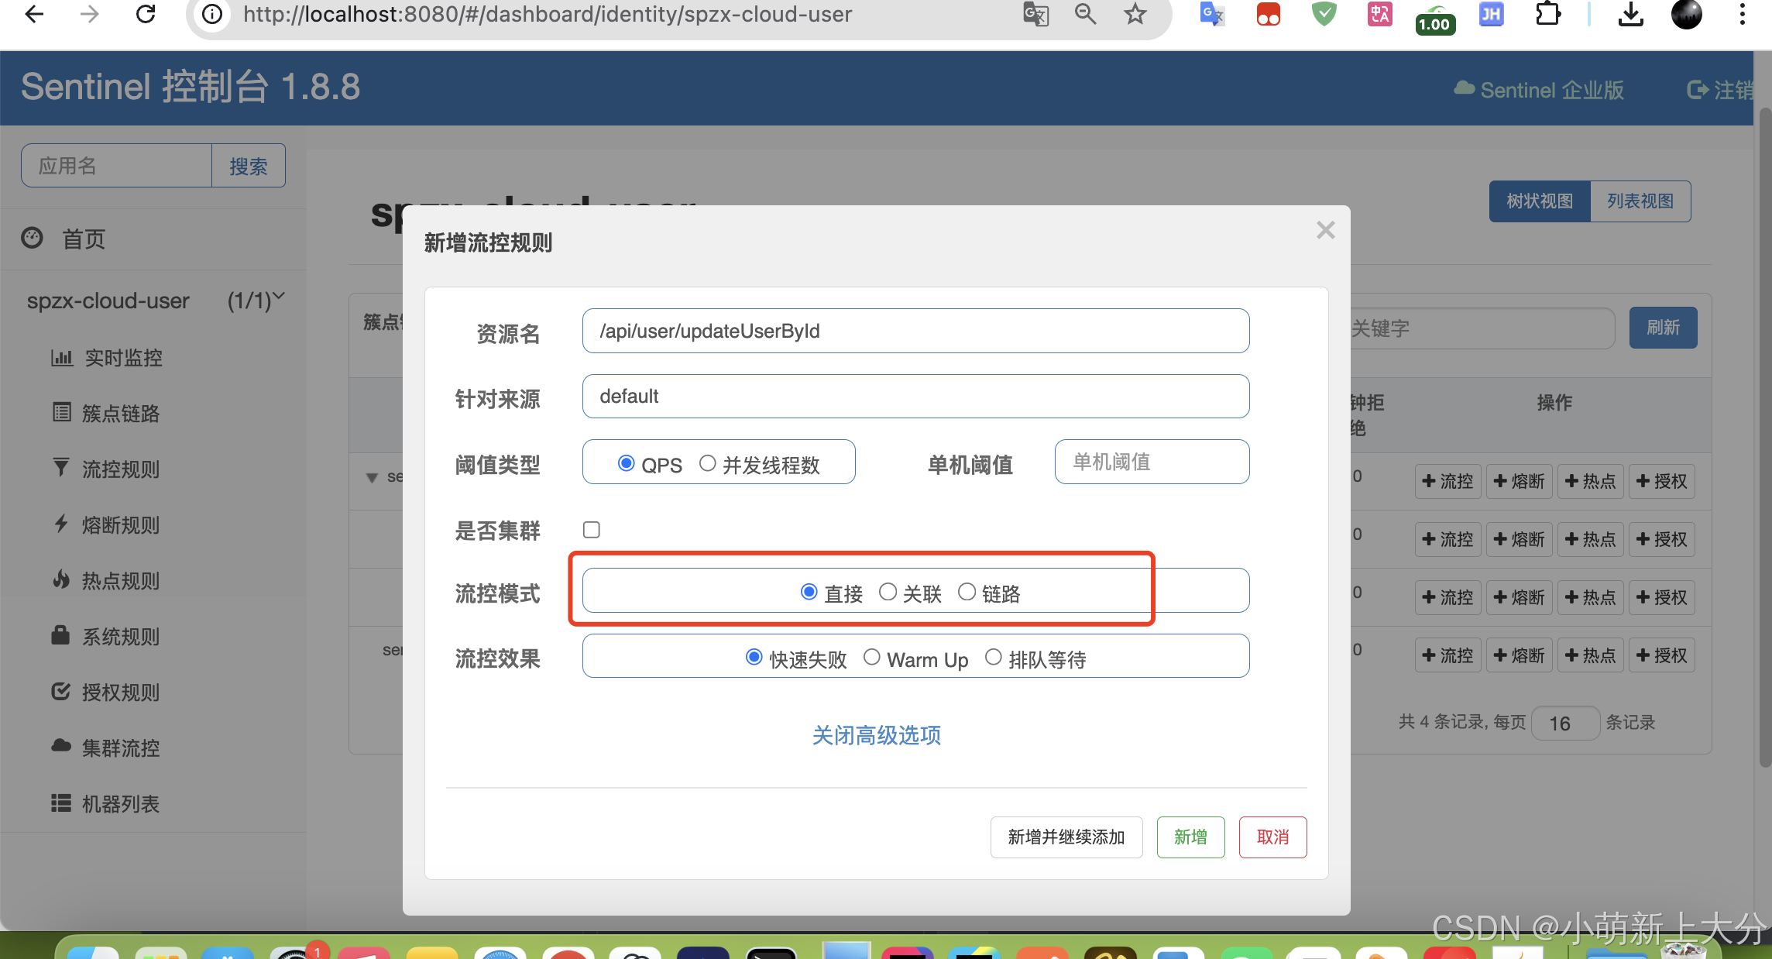Open 熔断规则 in the sidebar

120,525
